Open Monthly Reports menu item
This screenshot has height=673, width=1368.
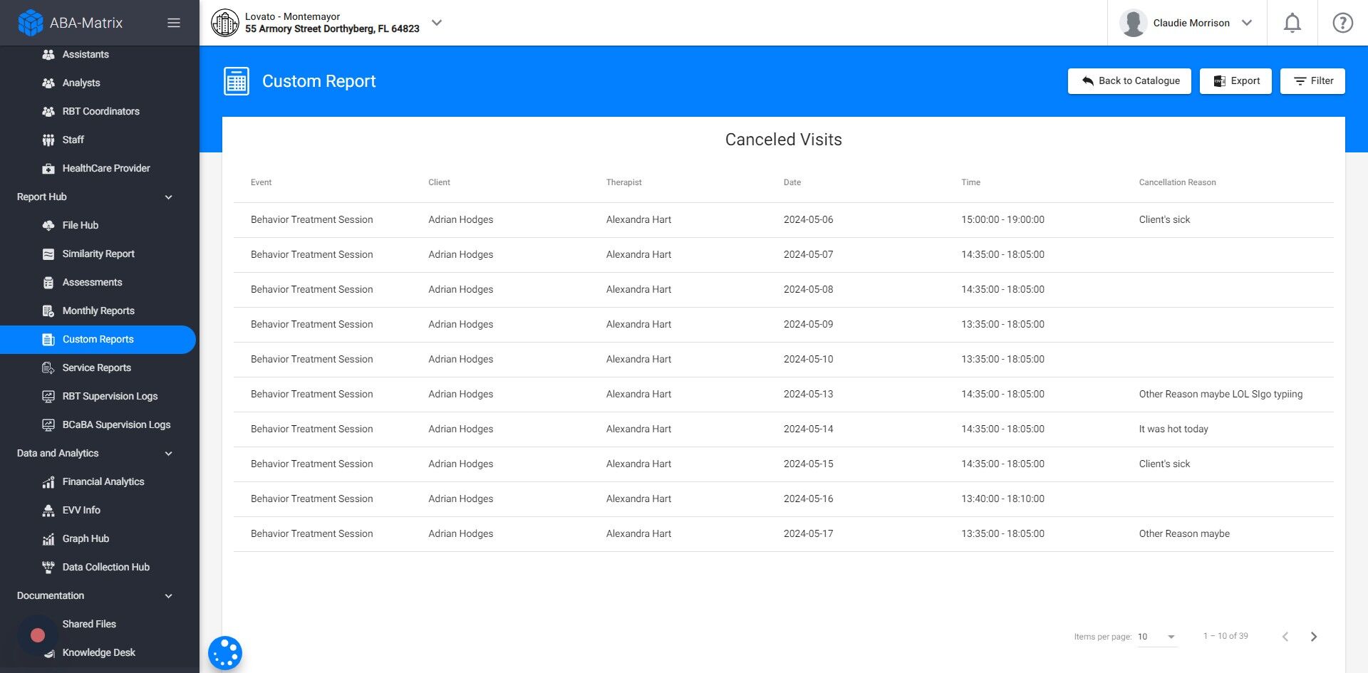click(98, 311)
